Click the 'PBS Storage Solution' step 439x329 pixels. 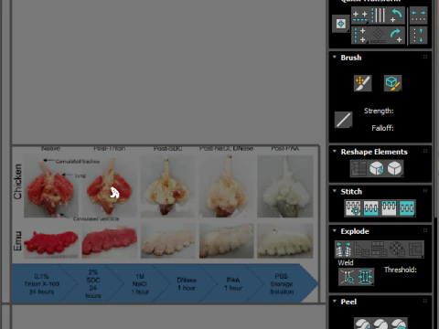tap(282, 284)
